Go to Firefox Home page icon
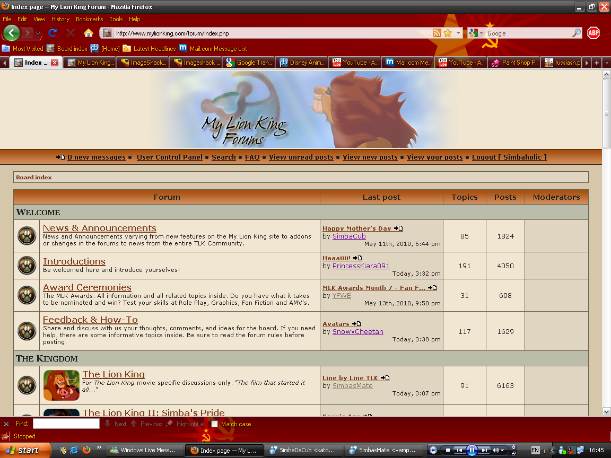 point(89,33)
